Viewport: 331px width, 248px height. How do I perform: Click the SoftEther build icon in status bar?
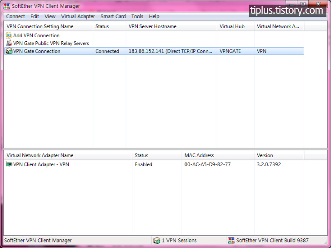pos(231,240)
